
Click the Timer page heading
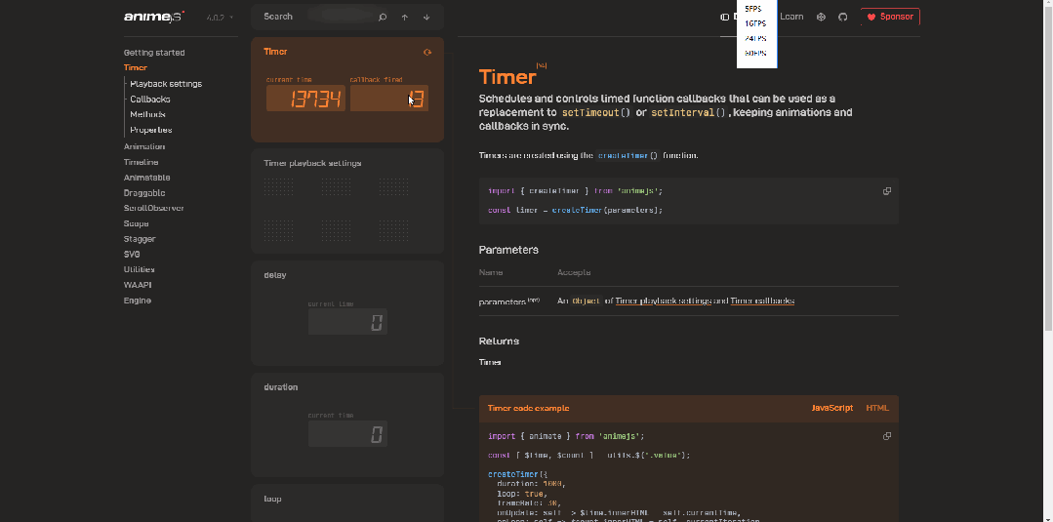[507, 76]
